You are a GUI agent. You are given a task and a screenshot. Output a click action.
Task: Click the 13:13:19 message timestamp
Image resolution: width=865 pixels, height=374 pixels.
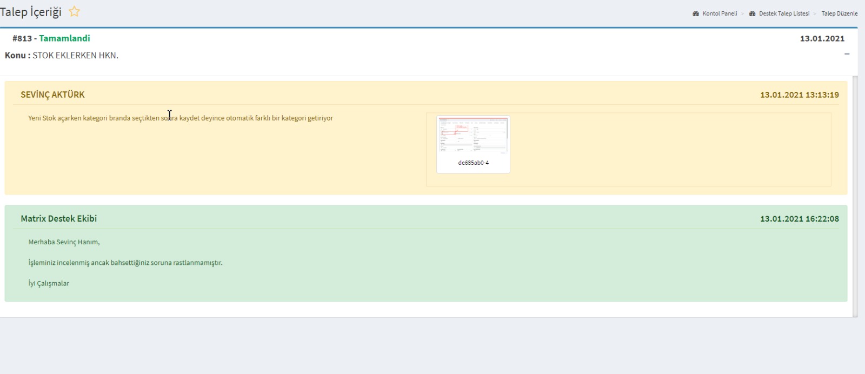coord(799,95)
